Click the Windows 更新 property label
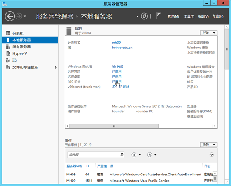 point(198,48)
